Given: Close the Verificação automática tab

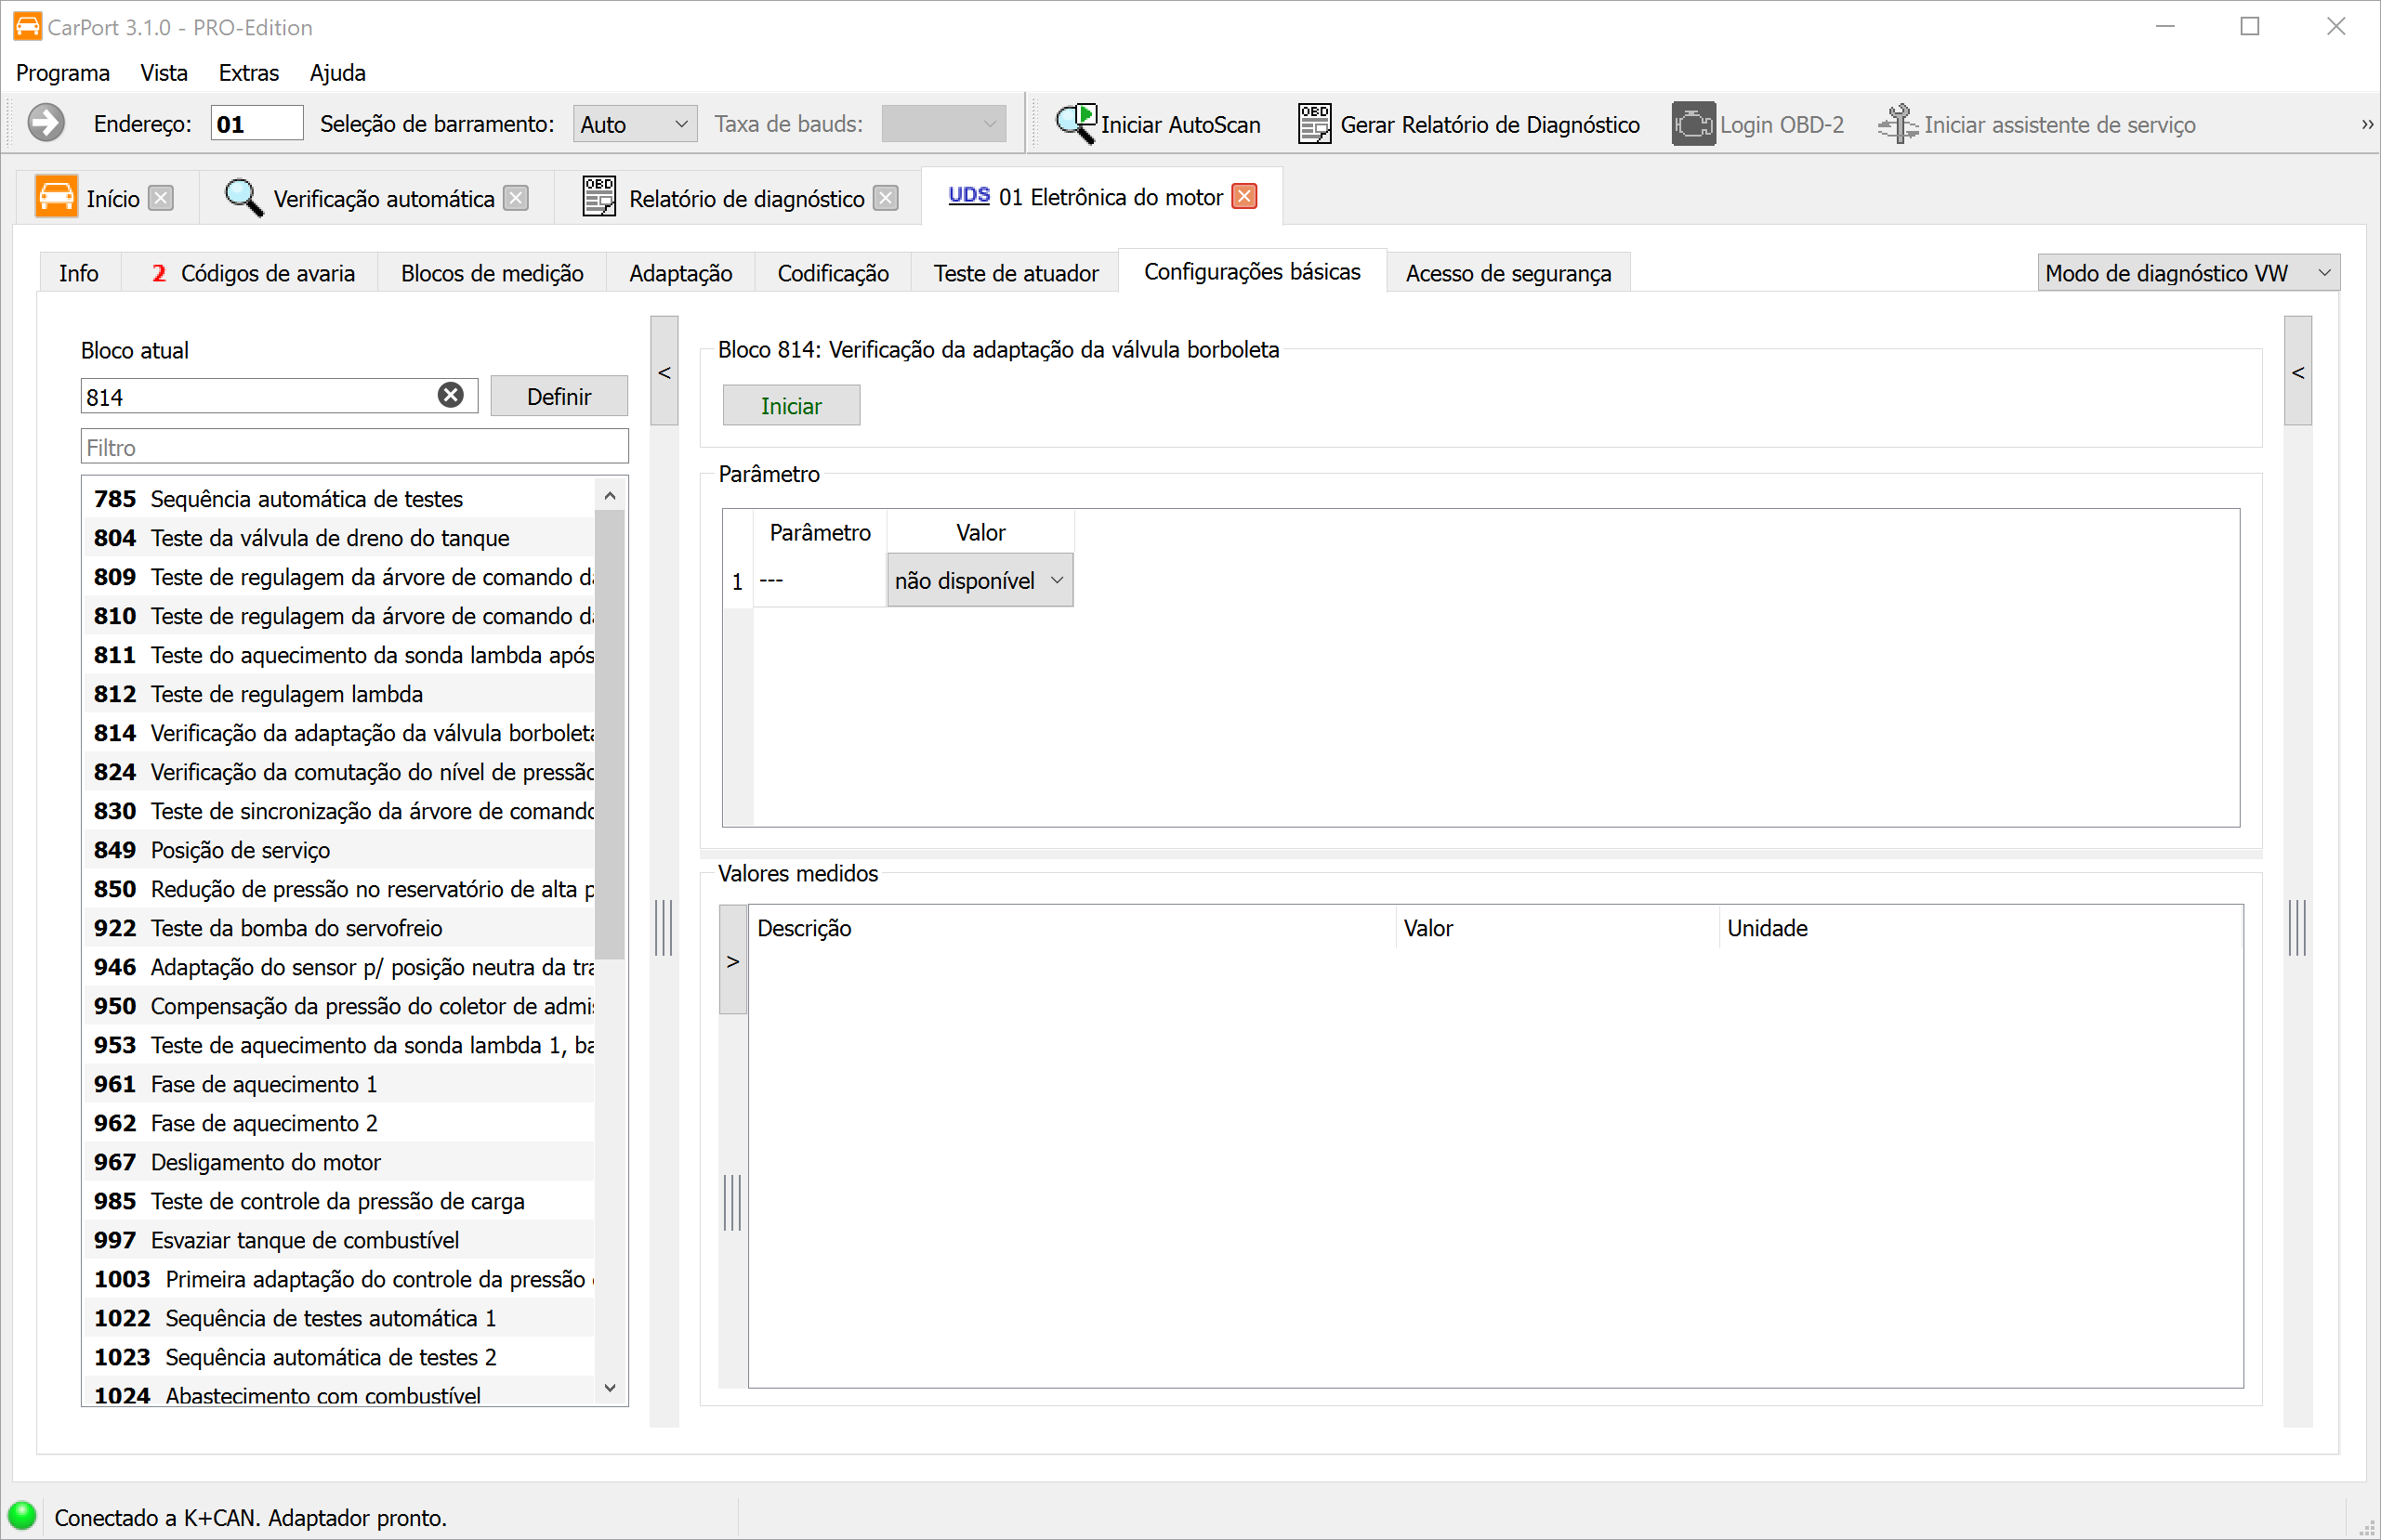Looking at the screenshot, I should pyautogui.click(x=515, y=199).
